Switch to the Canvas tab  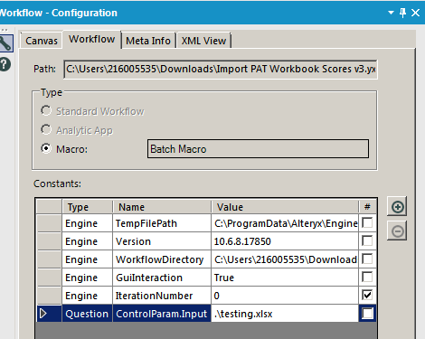coord(42,41)
